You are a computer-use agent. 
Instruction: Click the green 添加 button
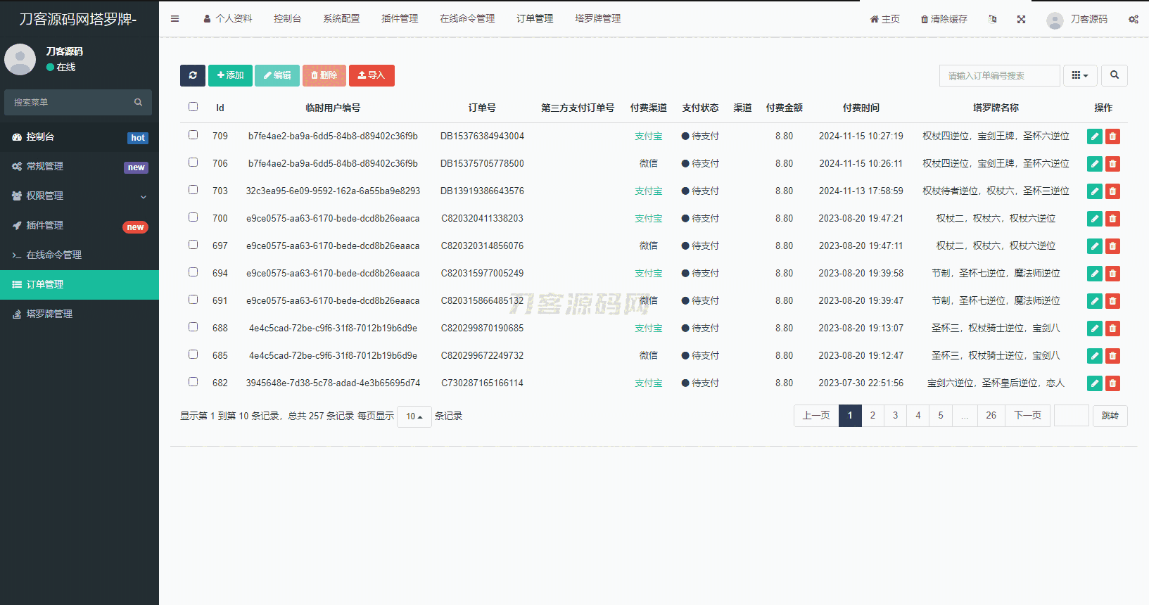[230, 75]
